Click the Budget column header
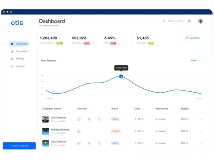This screenshot has height=160, width=214. coord(184,109)
